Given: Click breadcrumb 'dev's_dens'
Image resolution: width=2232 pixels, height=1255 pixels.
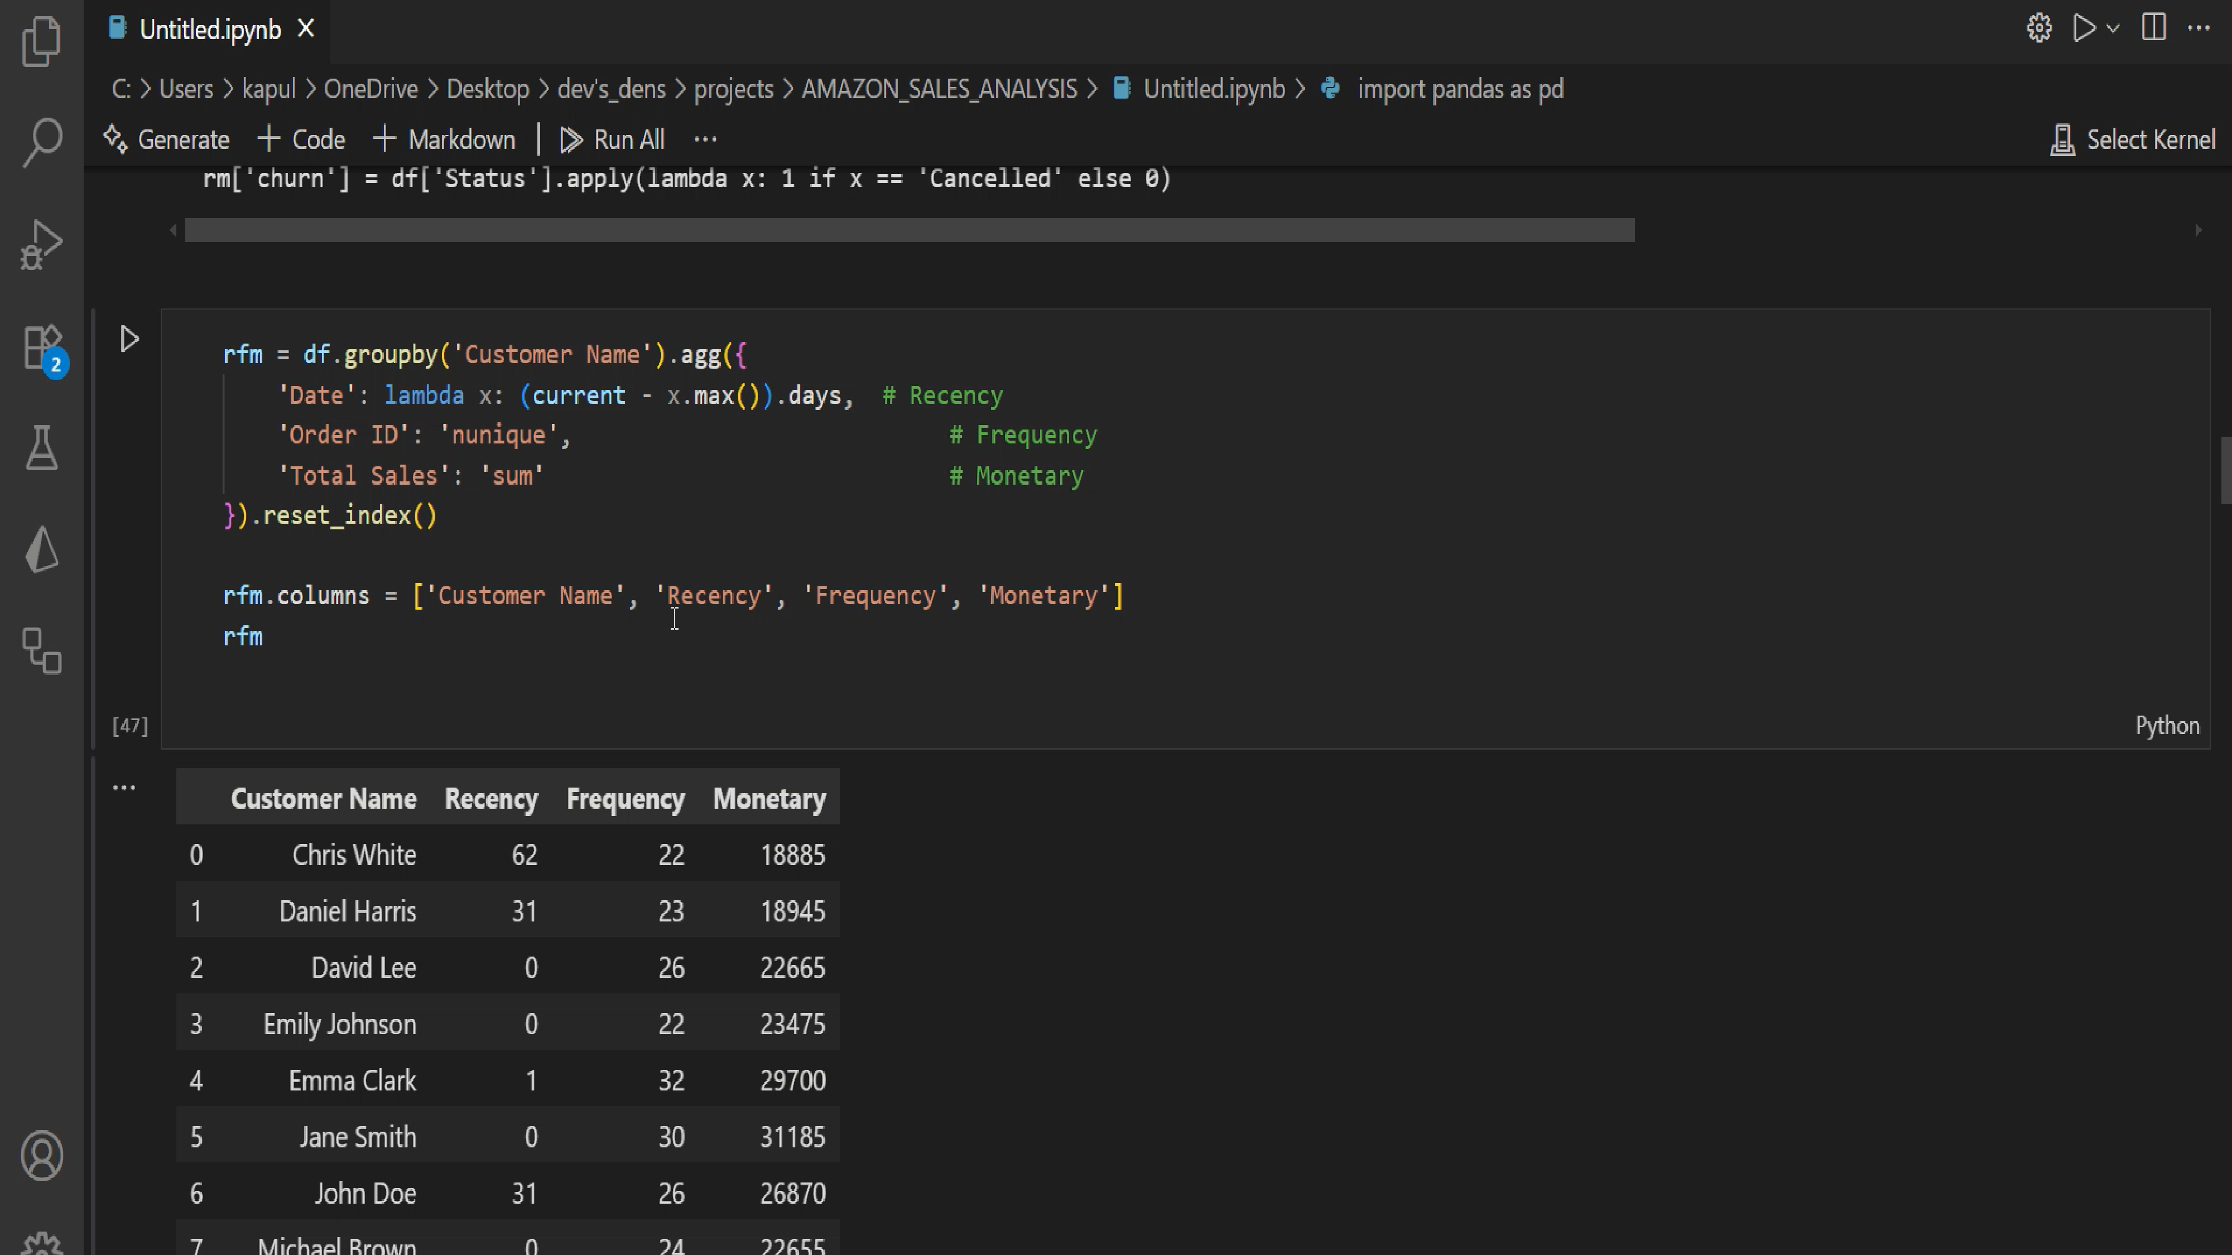Looking at the screenshot, I should click(x=612, y=89).
